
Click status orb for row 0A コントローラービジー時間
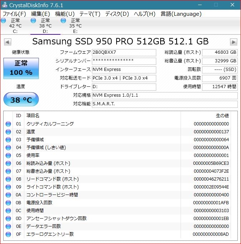(x=8, y=195)
